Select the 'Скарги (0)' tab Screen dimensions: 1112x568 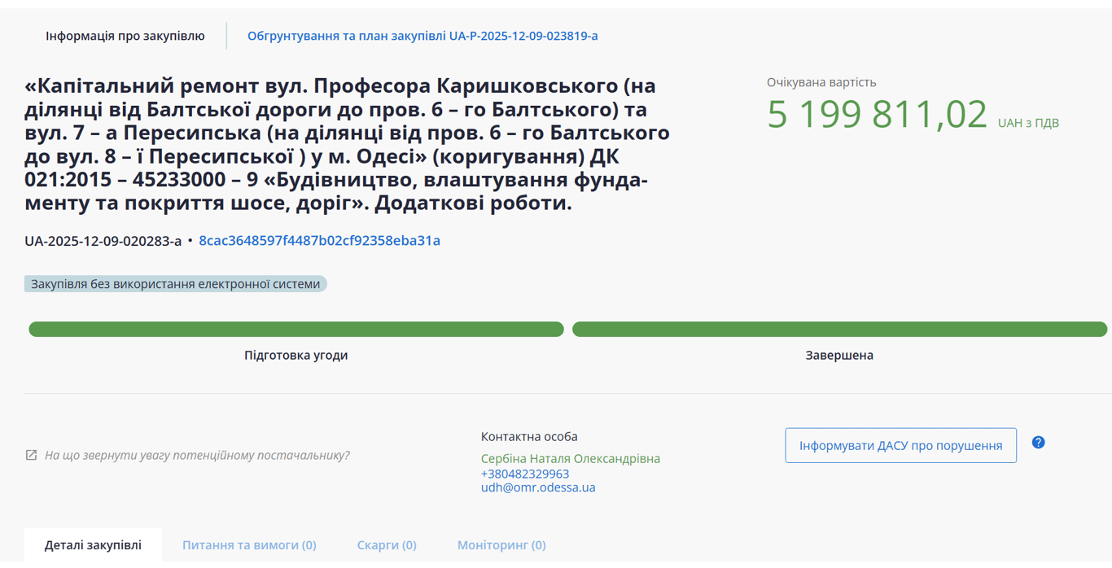pyautogui.click(x=386, y=544)
